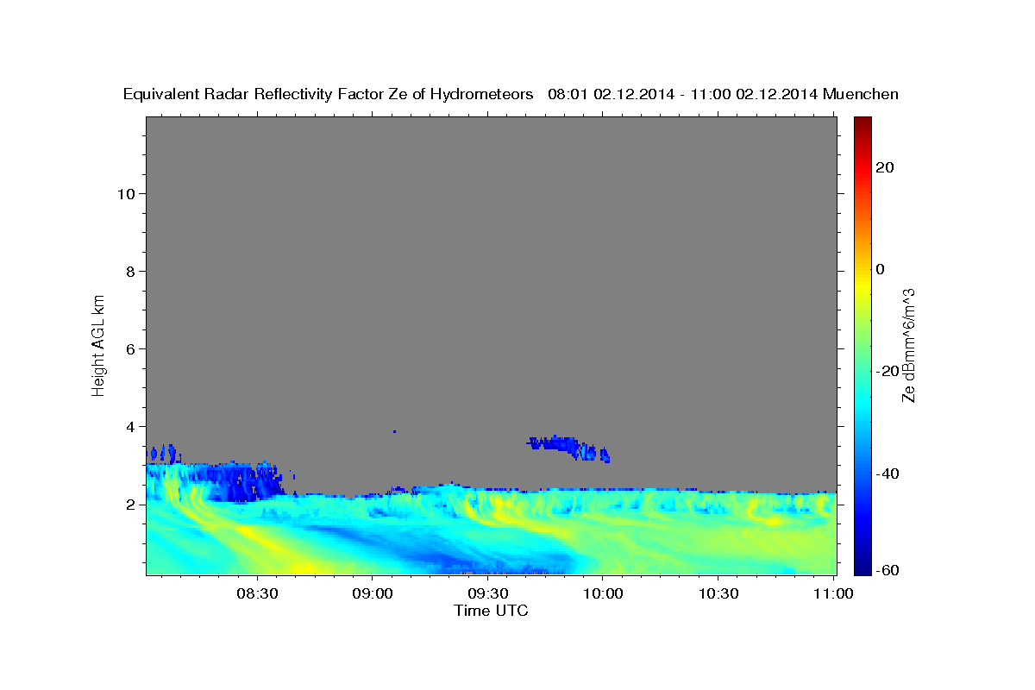
Task: Click the colorbar value '-60'
Action: tap(888, 569)
